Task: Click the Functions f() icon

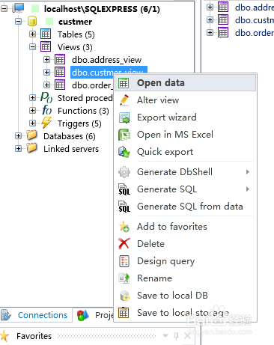Action: pyautogui.click(x=46, y=110)
